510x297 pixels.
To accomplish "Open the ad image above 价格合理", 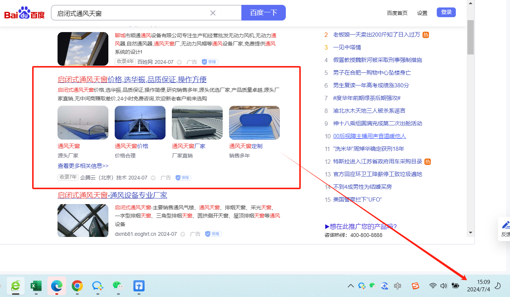I will (140, 123).
